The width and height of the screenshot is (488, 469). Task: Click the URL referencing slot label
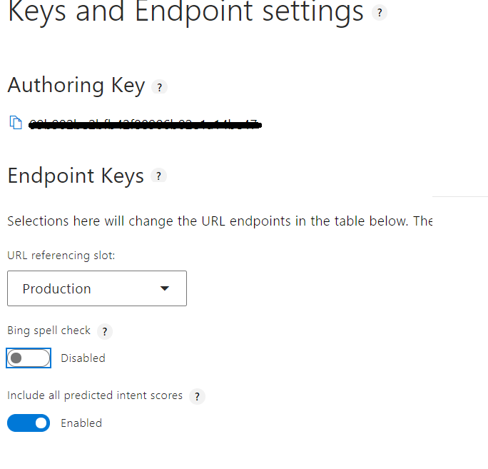click(61, 256)
